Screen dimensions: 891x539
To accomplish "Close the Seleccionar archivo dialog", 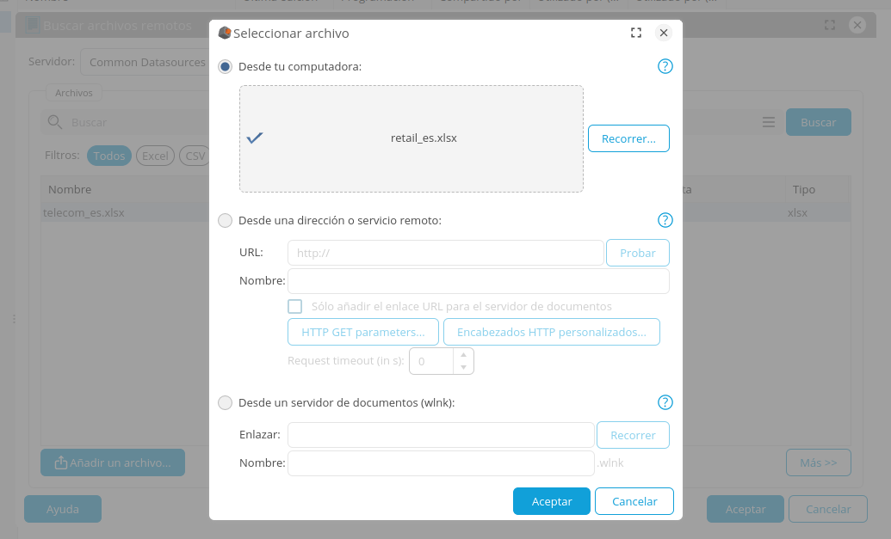I will [663, 33].
